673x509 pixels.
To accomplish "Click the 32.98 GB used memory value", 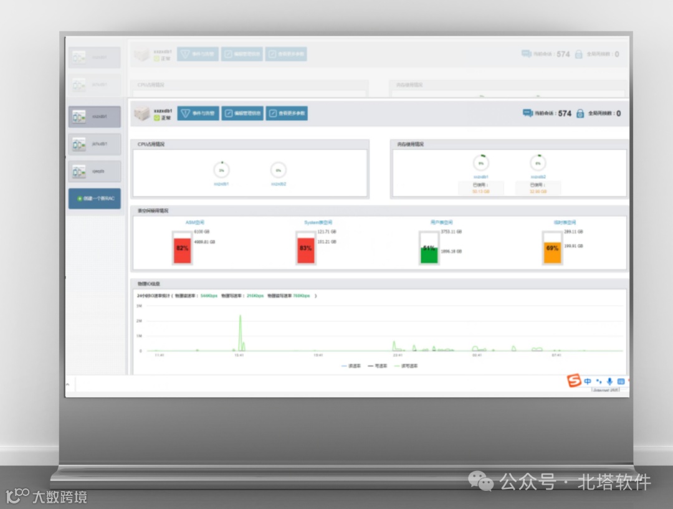I will pyautogui.click(x=538, y=191).
